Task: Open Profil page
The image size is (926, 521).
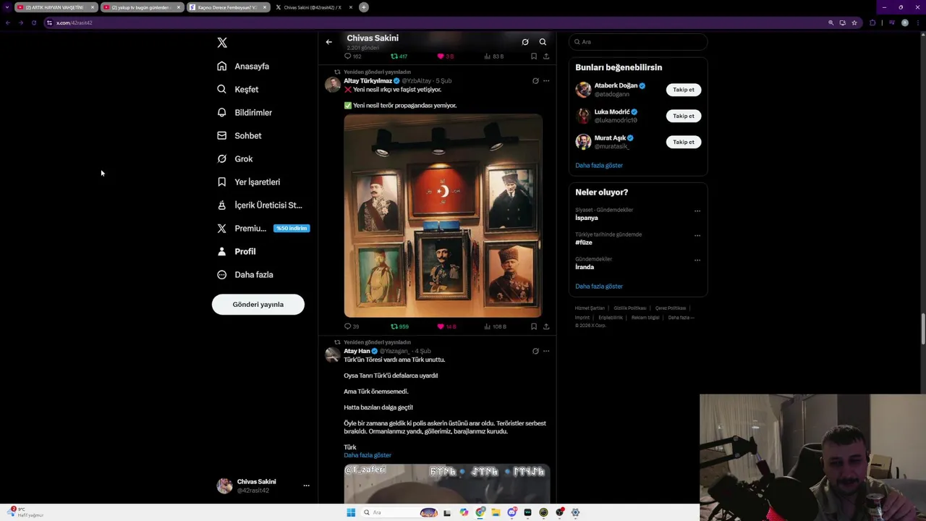Action: [237, 251]
